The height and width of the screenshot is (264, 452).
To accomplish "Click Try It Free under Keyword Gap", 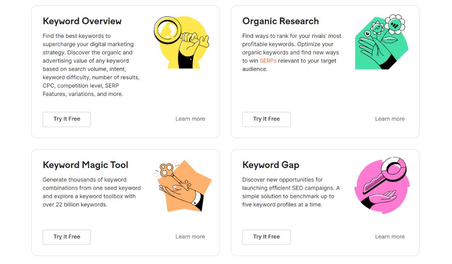I will pos(266,237).
